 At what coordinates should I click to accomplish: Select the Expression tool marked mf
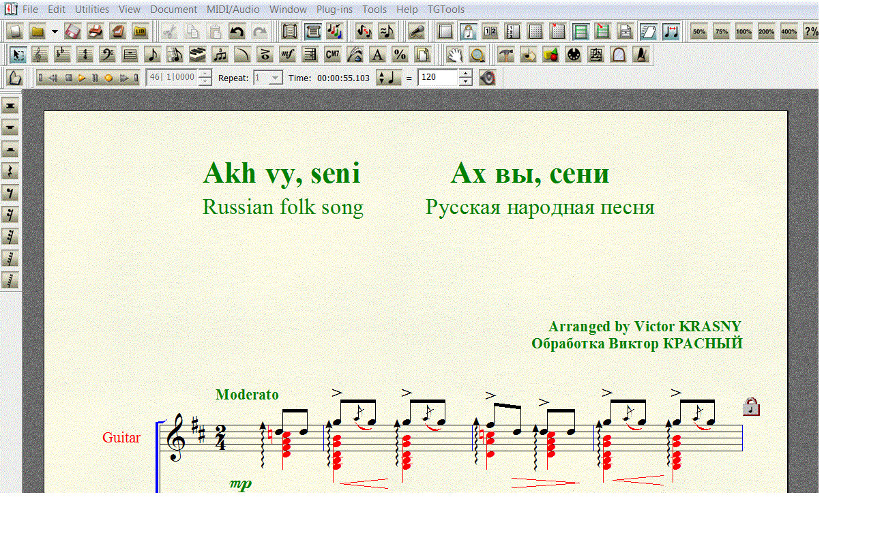point(287,55)
